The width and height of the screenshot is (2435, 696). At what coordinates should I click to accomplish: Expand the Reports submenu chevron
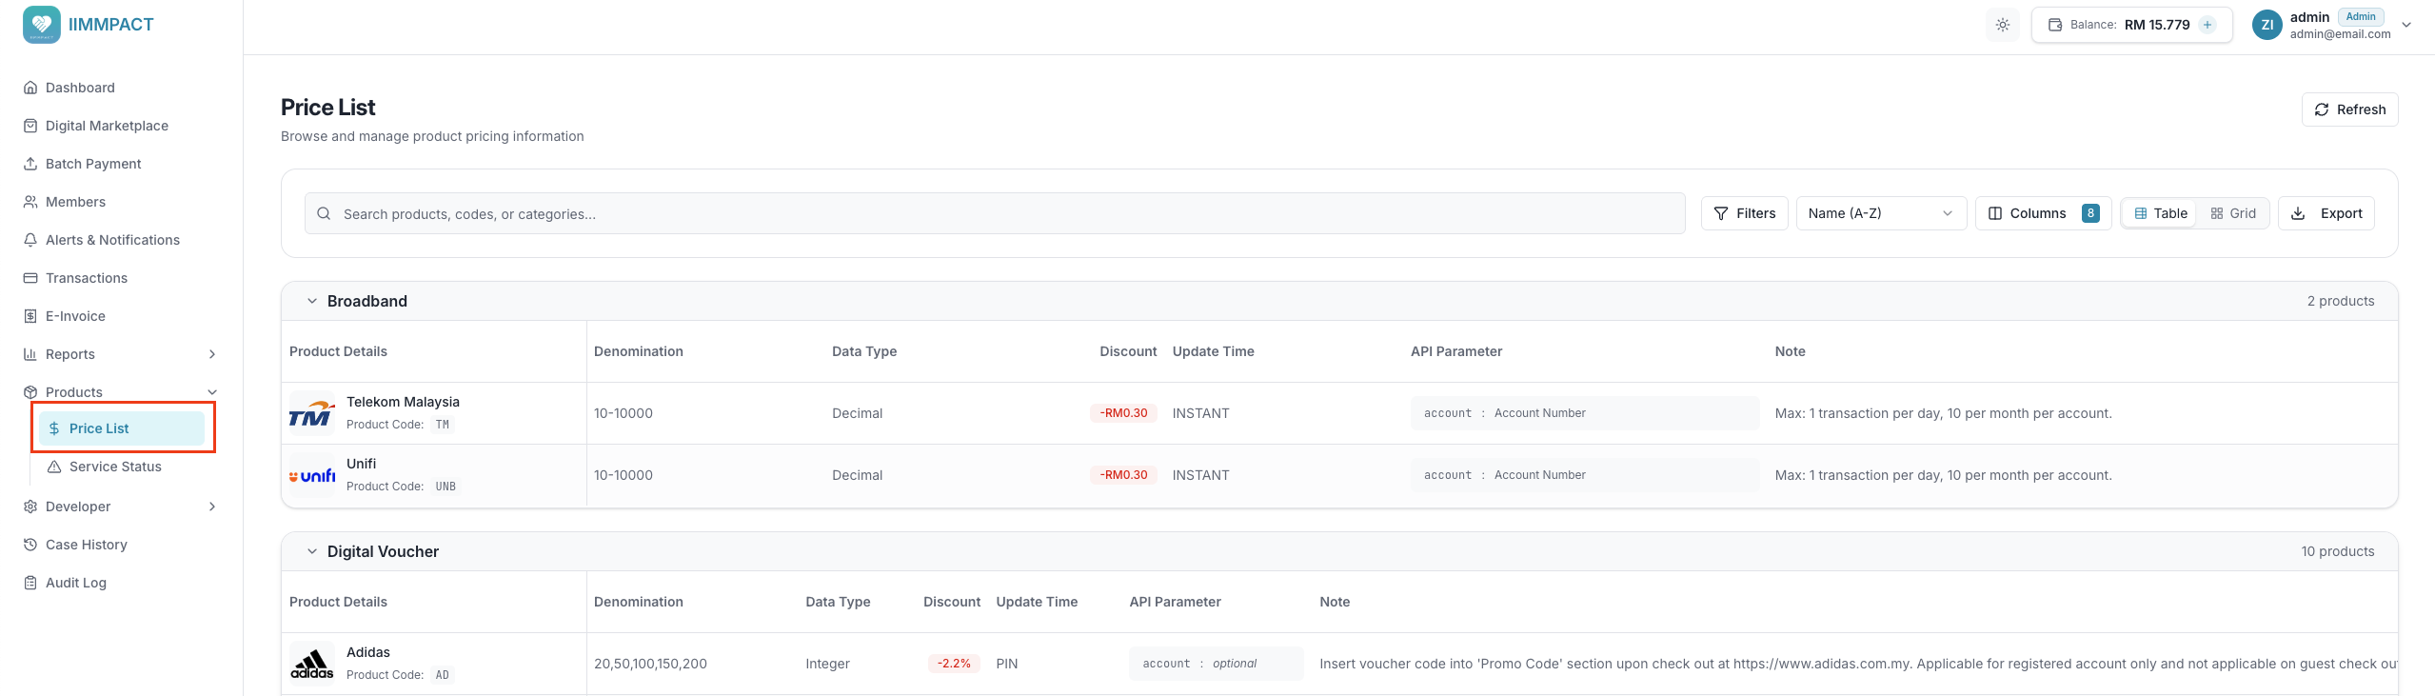point(212,354)
